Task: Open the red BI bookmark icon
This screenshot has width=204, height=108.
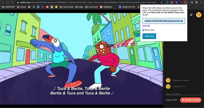Action: tap(47, 7)
